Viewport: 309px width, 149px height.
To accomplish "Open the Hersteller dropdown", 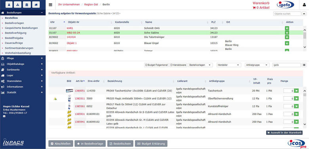I will tap(229, 65).
